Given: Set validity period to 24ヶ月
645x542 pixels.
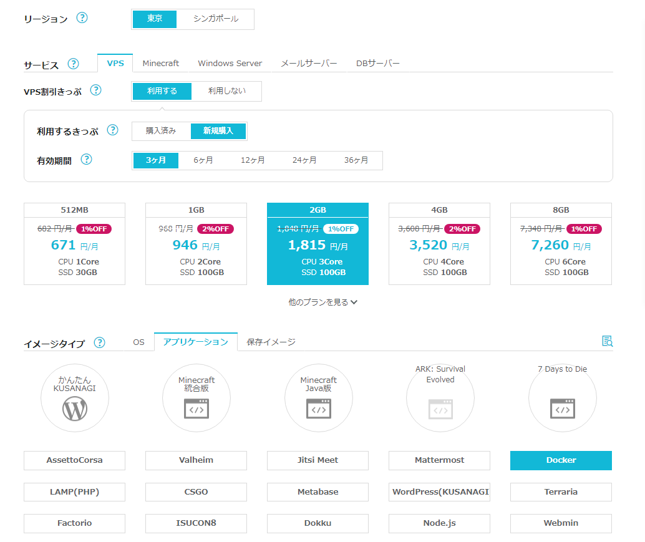Looking at the screenshot, I should [304, 160].
